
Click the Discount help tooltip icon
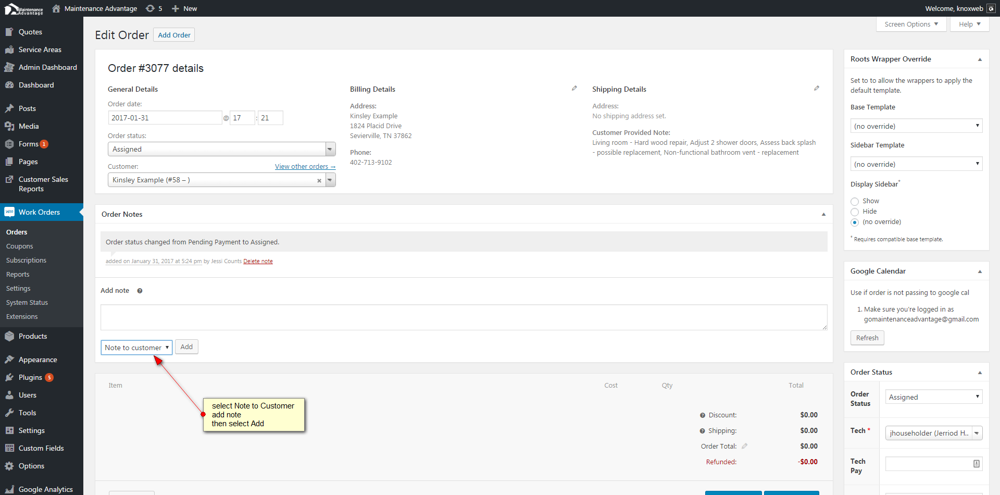702,415
